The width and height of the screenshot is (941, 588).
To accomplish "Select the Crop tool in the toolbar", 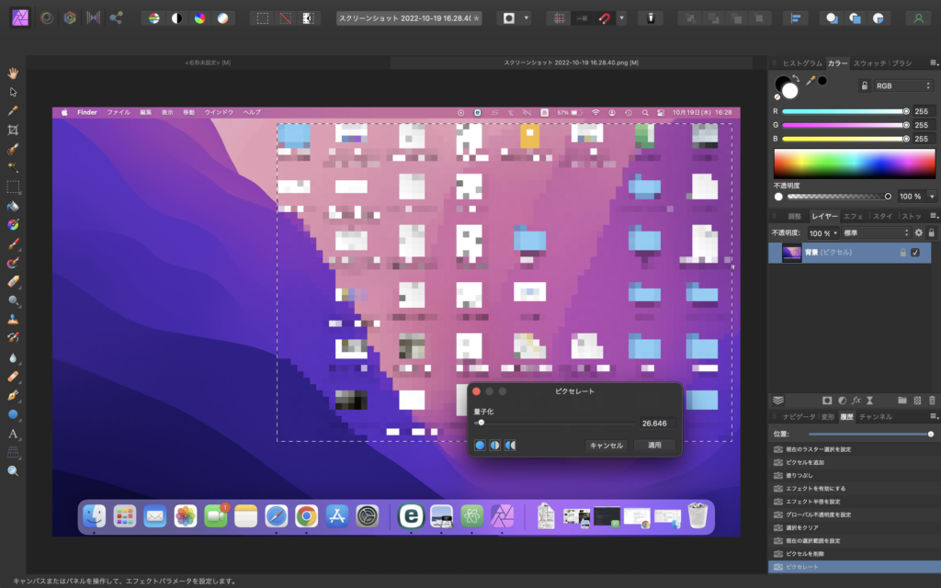I will click(x=13, y=130).
